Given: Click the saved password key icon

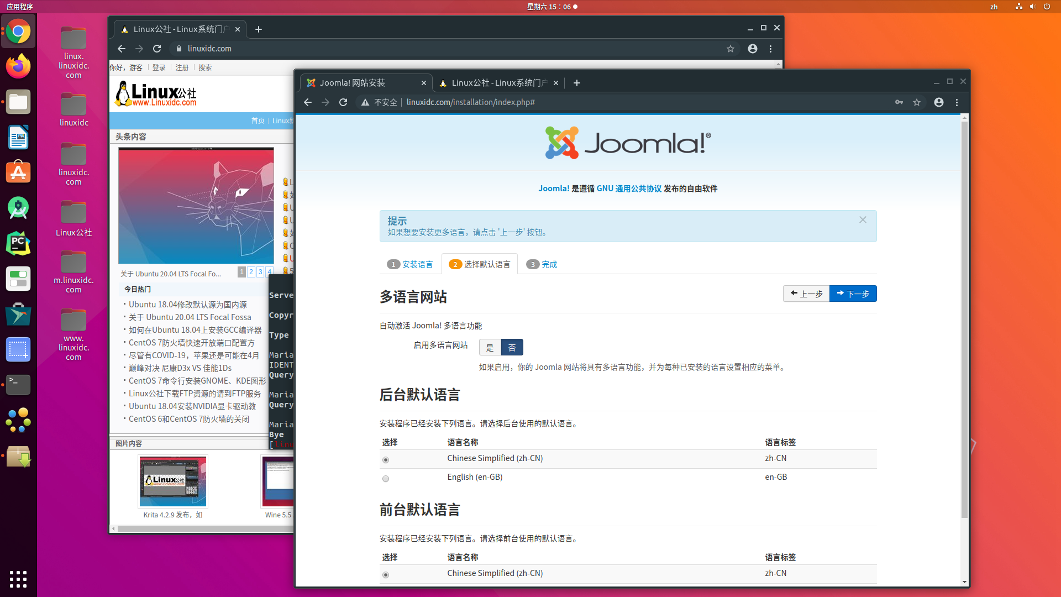Looking at the screenshot, I should tap(899, 102).
